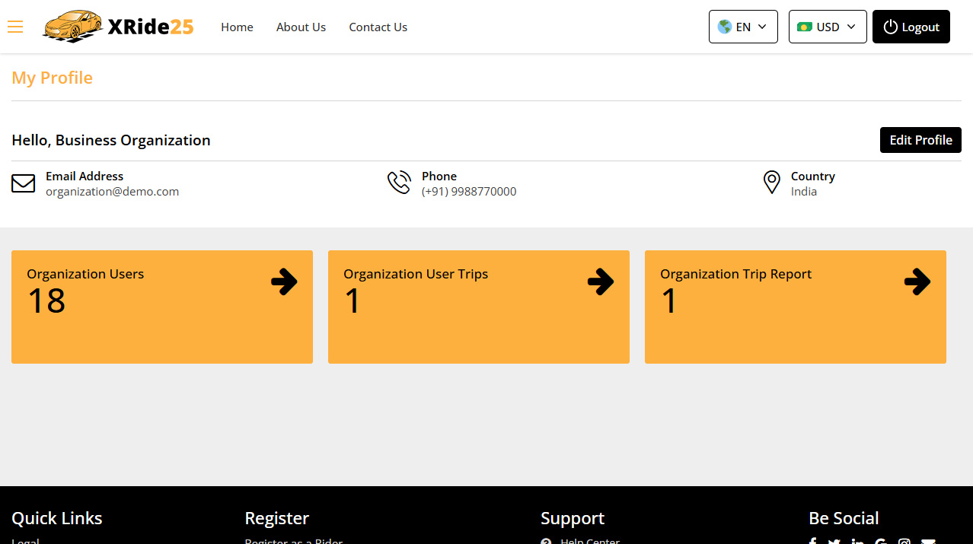
Task: Go to the Home menu item
Action: 237,27
